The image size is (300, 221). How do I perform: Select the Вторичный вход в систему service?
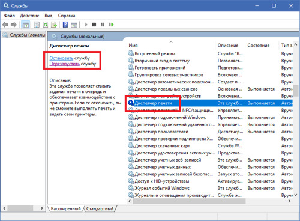tap(162, 61)
